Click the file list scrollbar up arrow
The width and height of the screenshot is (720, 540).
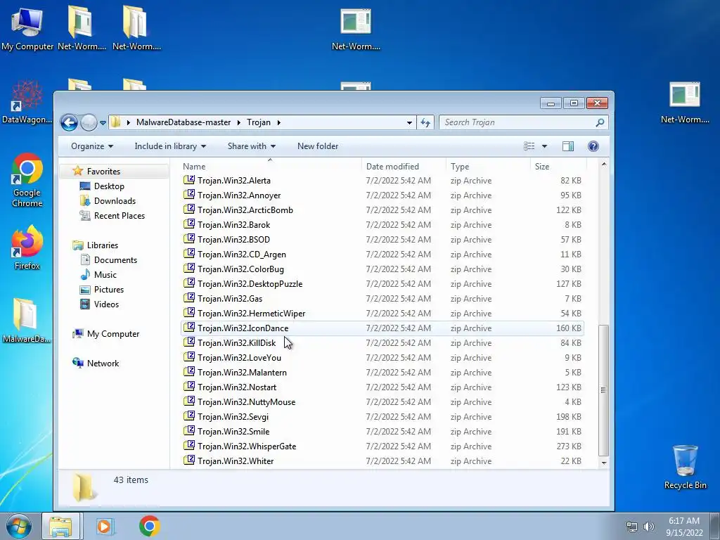pyautogui.click(x=604, y=165)
